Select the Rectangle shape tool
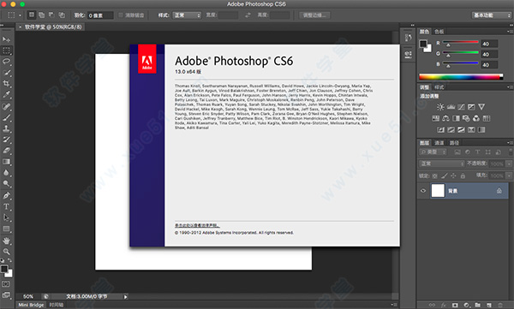Image resolution: width=514 pixels, height=309 pixels. (6, 229)
